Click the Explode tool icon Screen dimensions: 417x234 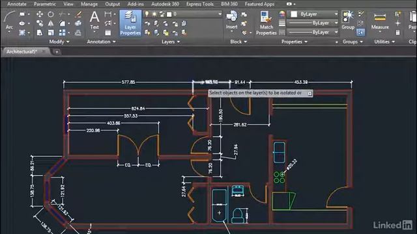[x=78, y=23]
